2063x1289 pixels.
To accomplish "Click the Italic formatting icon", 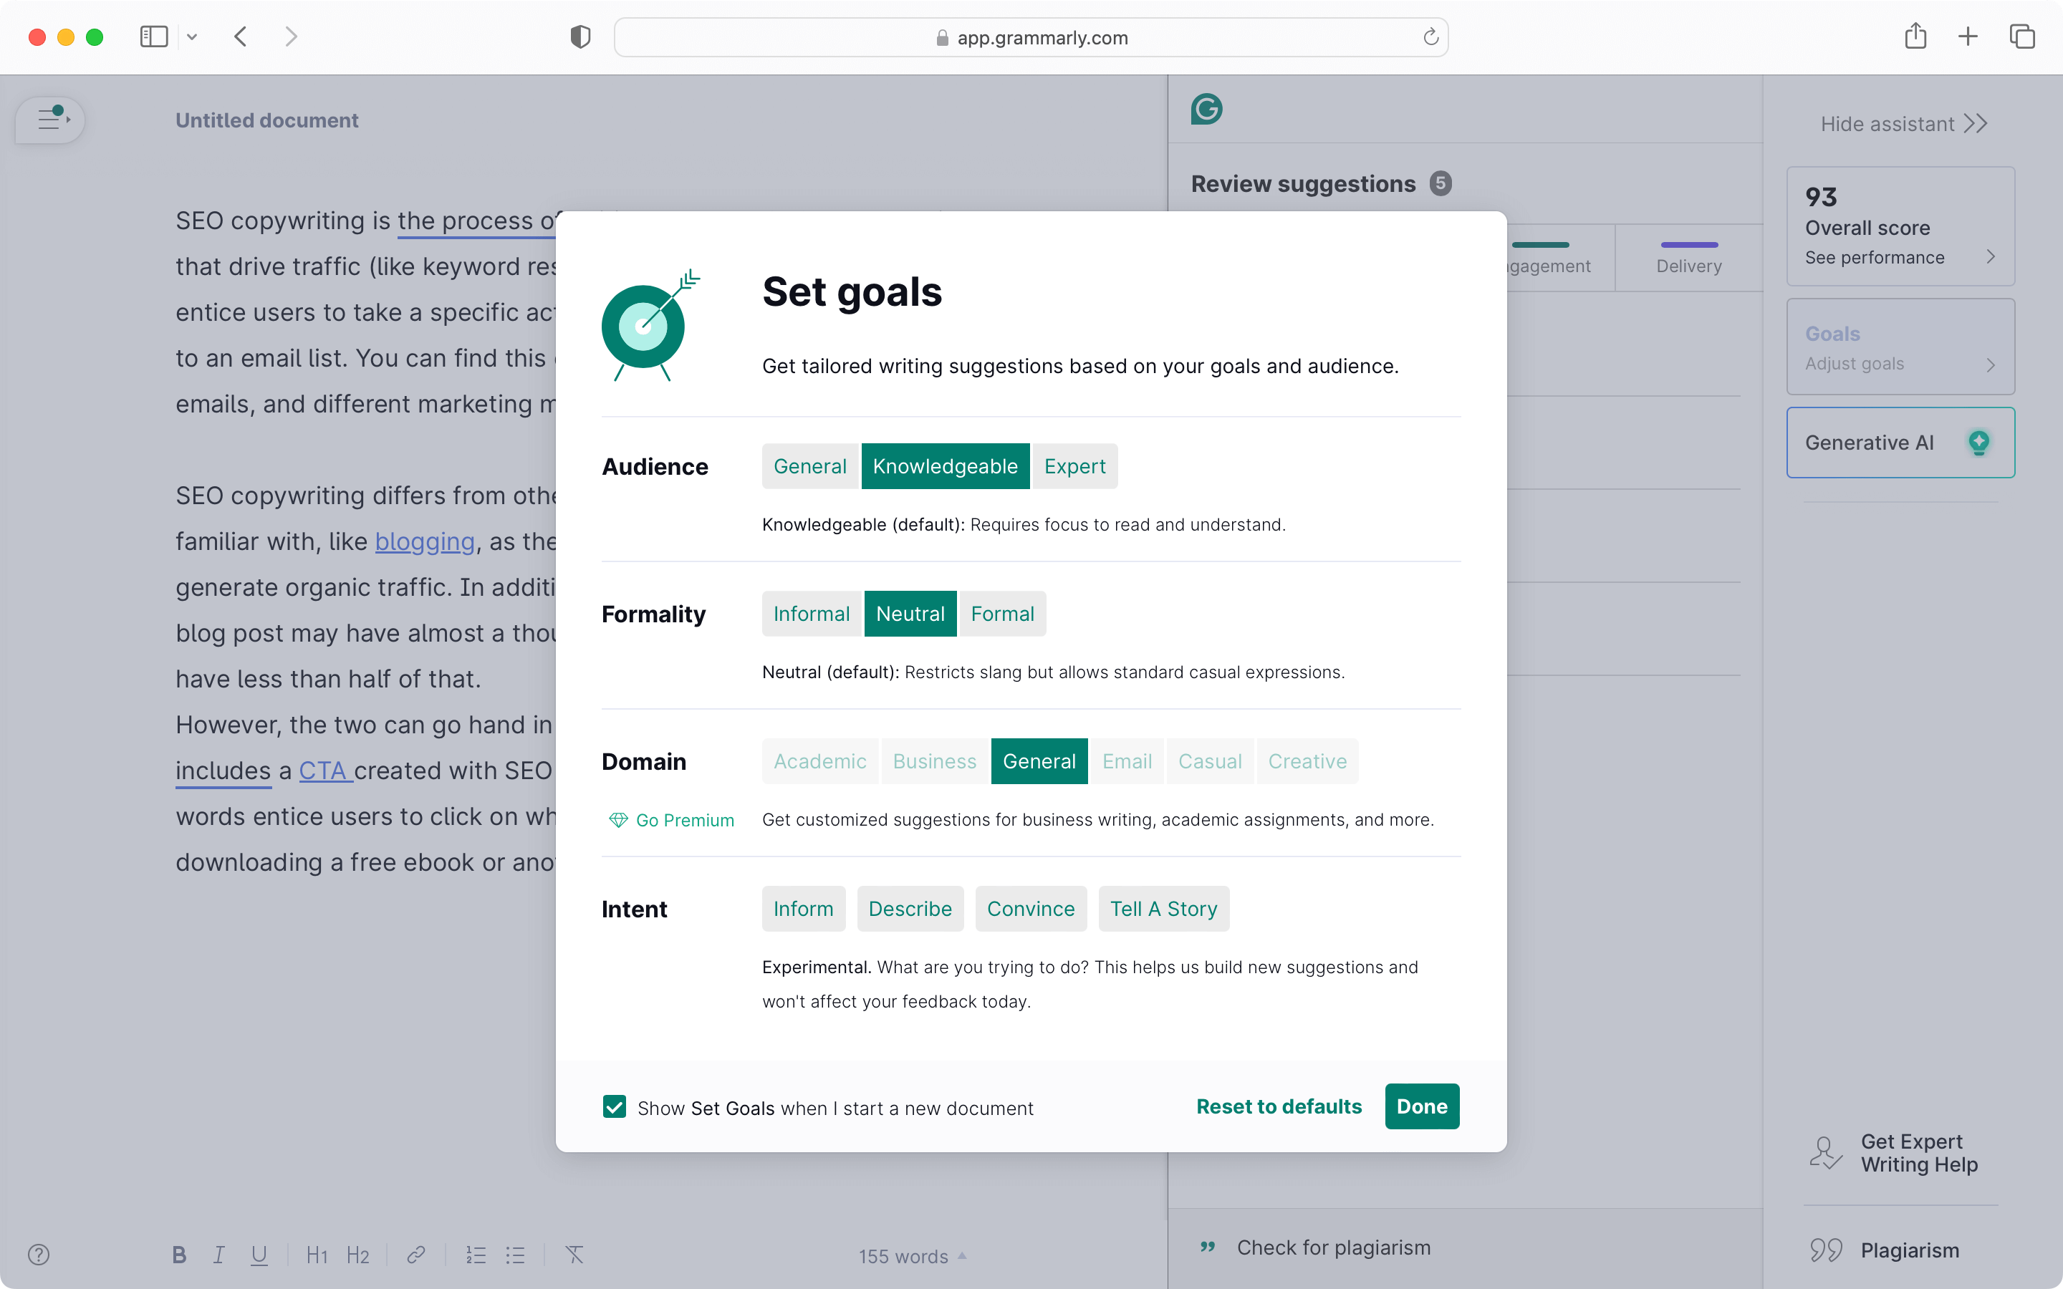I will click(219, 1255).
